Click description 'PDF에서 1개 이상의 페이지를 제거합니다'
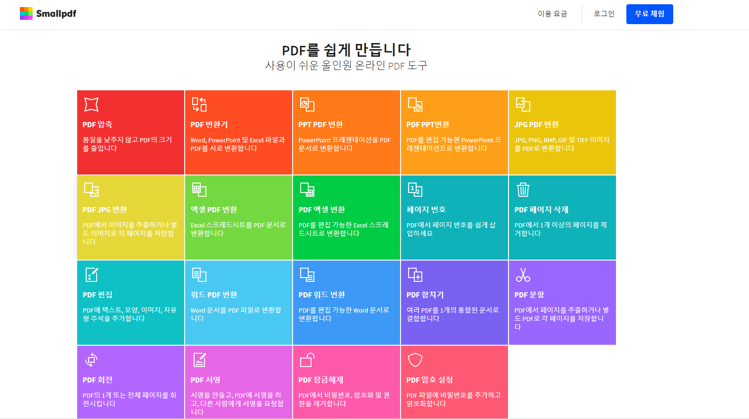Screen dimensions: 749x419 [x=561, y=229]
